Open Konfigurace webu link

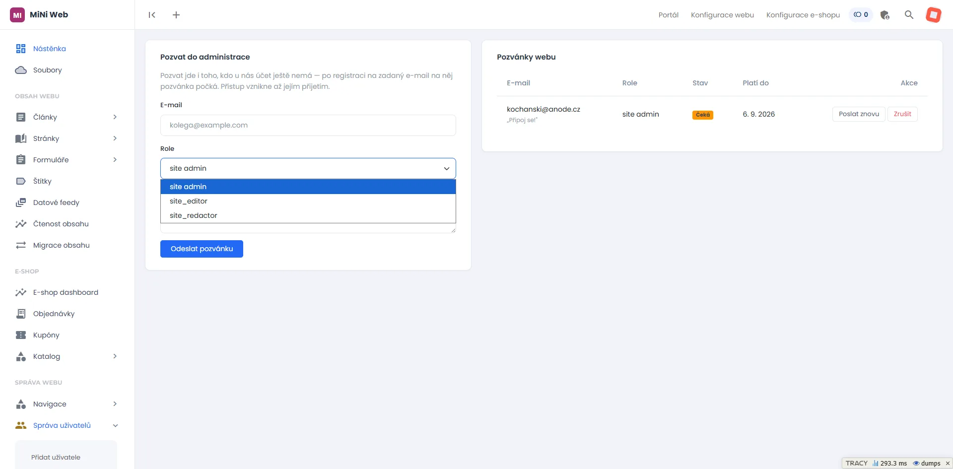tap(722, 15)
